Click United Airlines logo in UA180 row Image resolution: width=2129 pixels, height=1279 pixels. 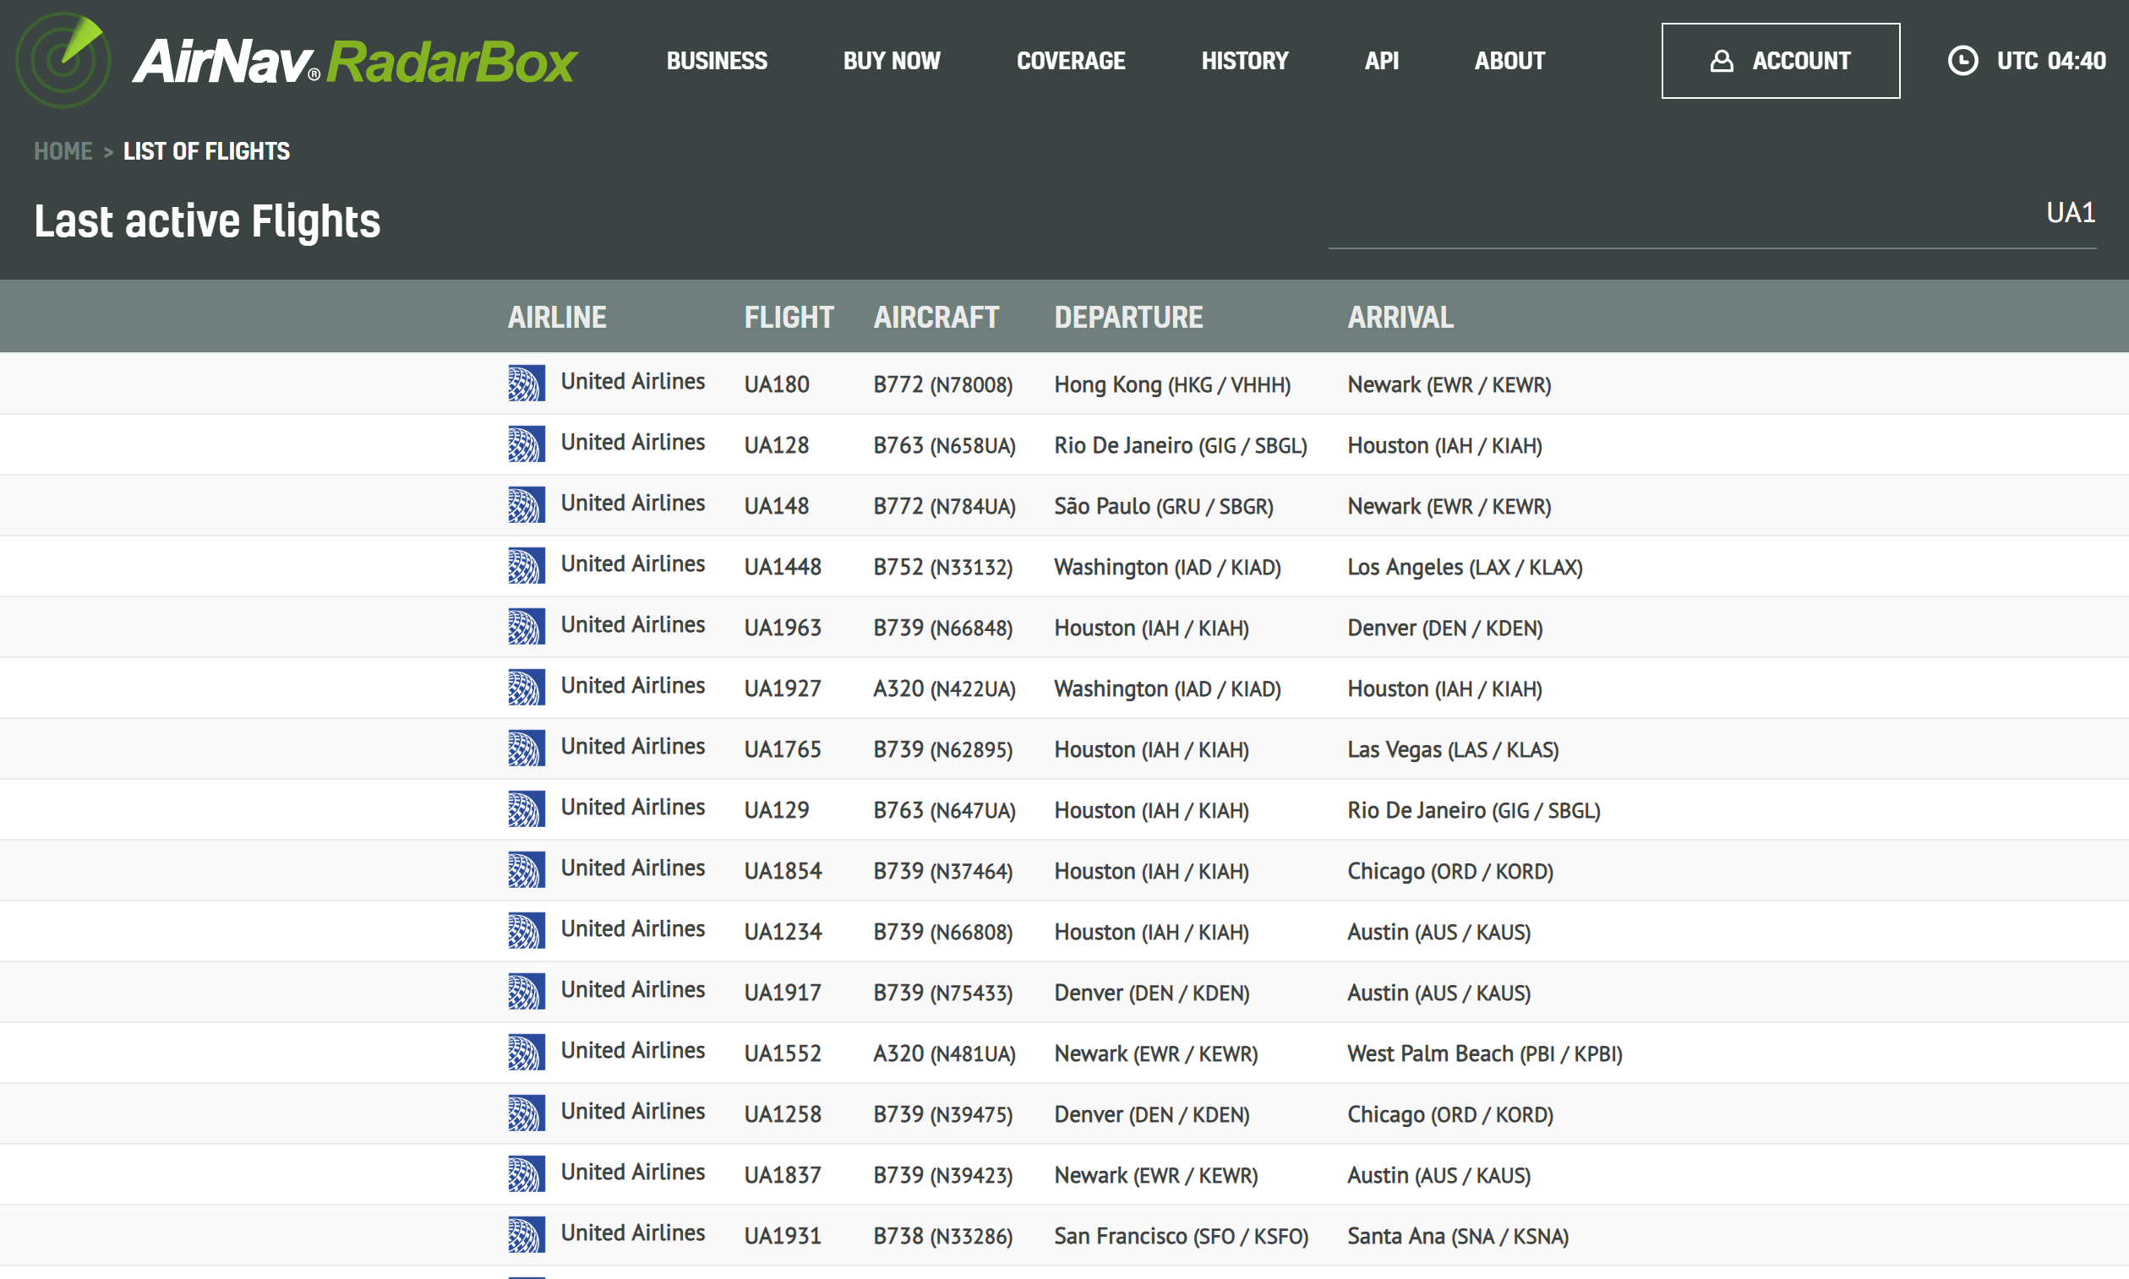(526, 384)
